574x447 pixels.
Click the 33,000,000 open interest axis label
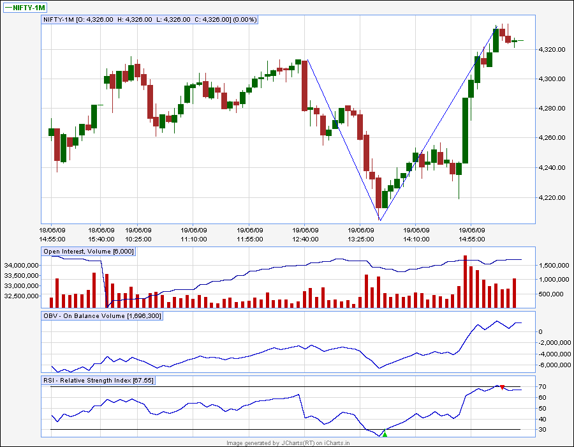(22, 286)
